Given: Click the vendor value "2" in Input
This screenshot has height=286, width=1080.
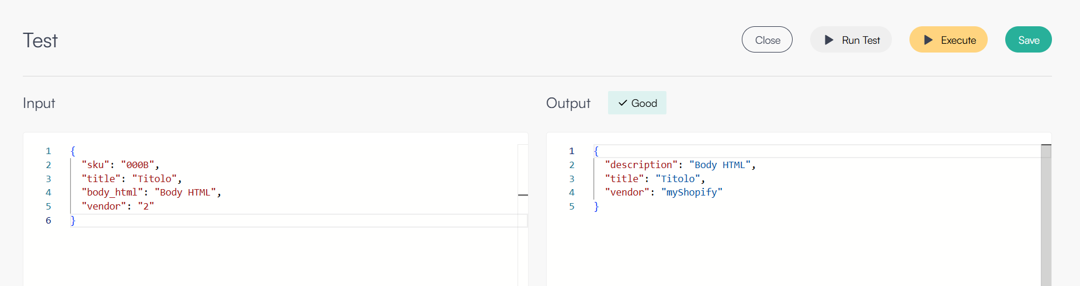Looking at the screenshot, I should [x=145, y=207].
